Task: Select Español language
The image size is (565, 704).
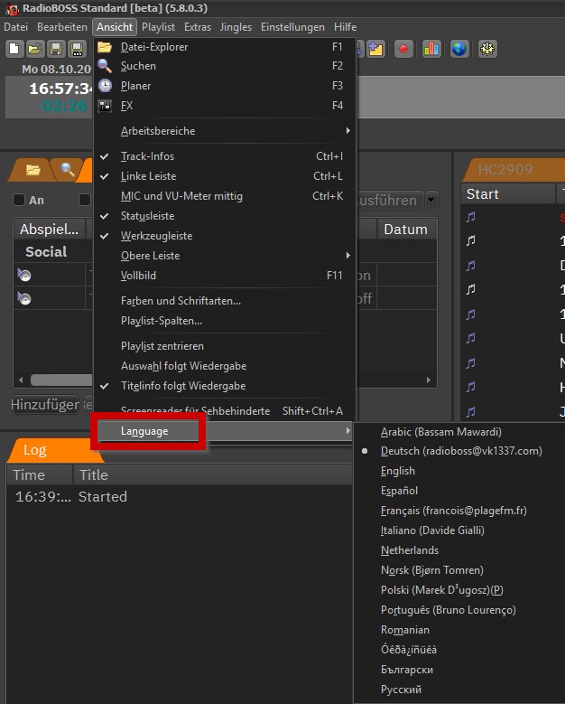Action: (459, 491)
